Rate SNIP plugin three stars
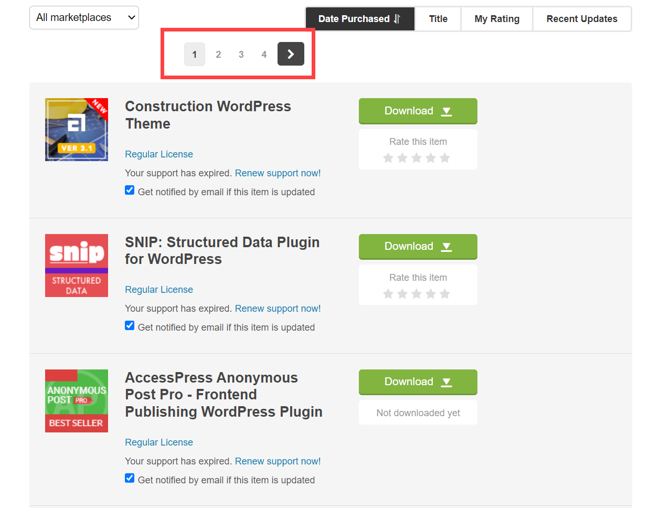The height and width of the screenshot is (508, 660). coord(417,294)
